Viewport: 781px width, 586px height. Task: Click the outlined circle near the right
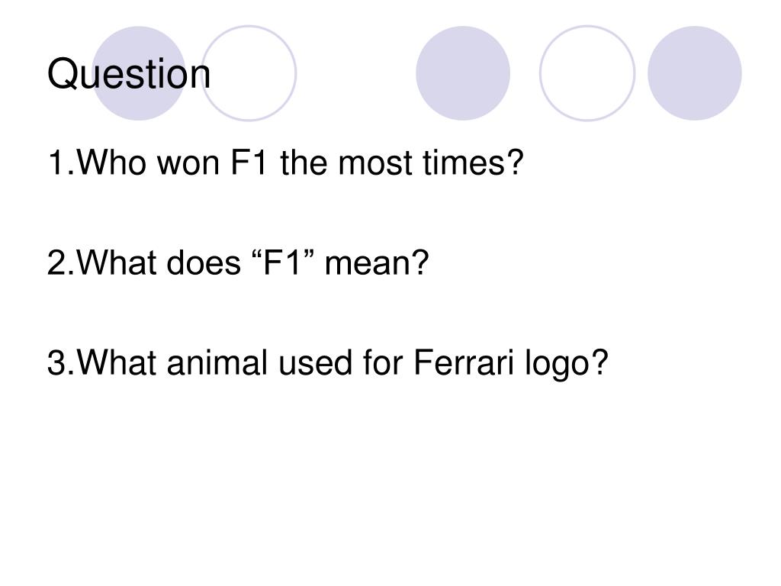(x=587, y=73)
